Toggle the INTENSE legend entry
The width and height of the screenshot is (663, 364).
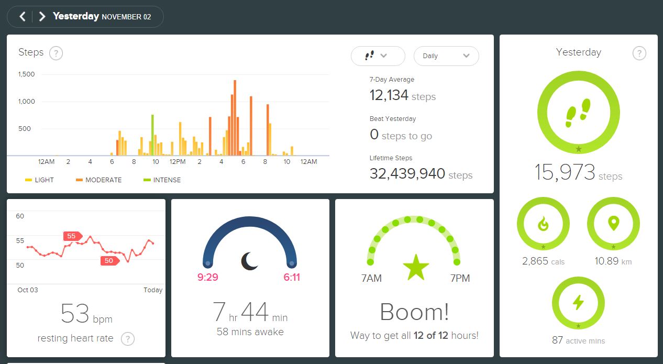162,180
